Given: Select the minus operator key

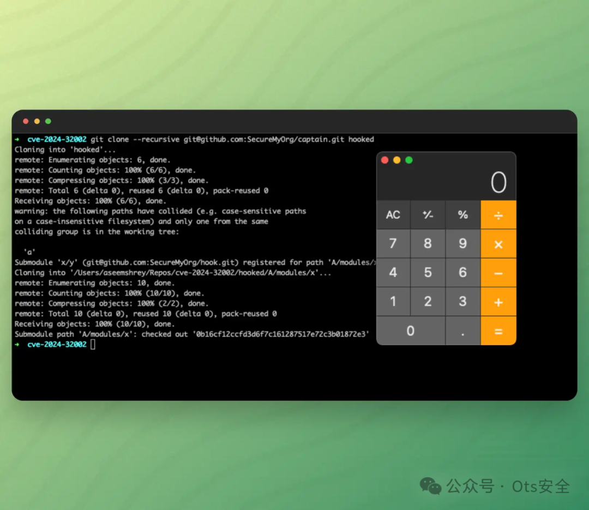Looking at the screenshot, I should [x=498, y=273].
